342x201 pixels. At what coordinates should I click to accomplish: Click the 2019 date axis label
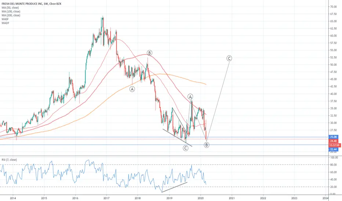pos(170,198)
